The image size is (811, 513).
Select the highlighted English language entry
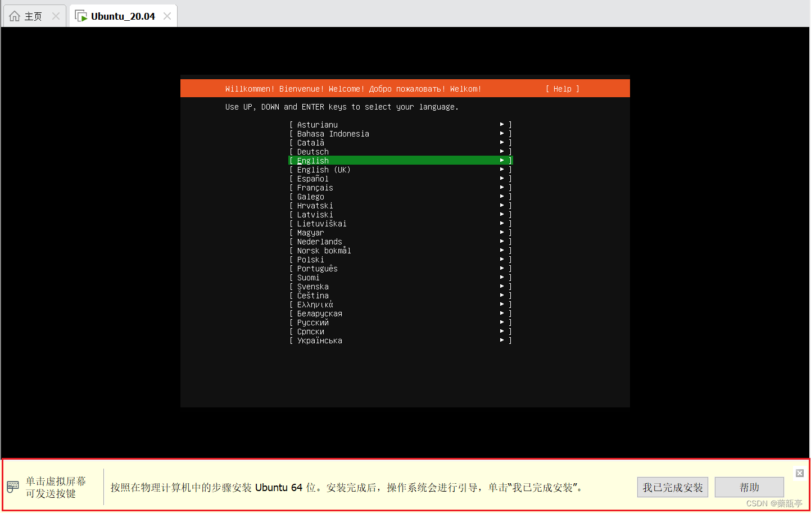[313, 160]
